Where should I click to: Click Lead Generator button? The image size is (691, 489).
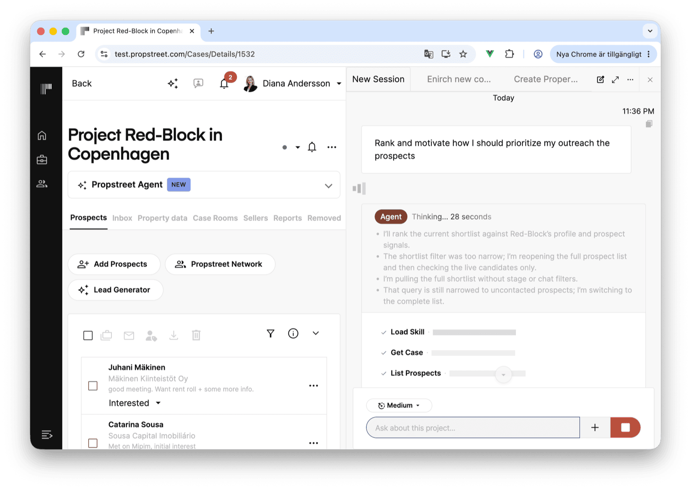pos(115,290)
